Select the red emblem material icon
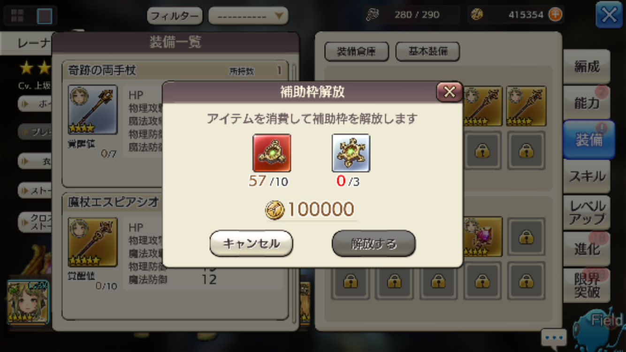The width and height of the screenshot is (626, 352). click(x=272, y=153)
